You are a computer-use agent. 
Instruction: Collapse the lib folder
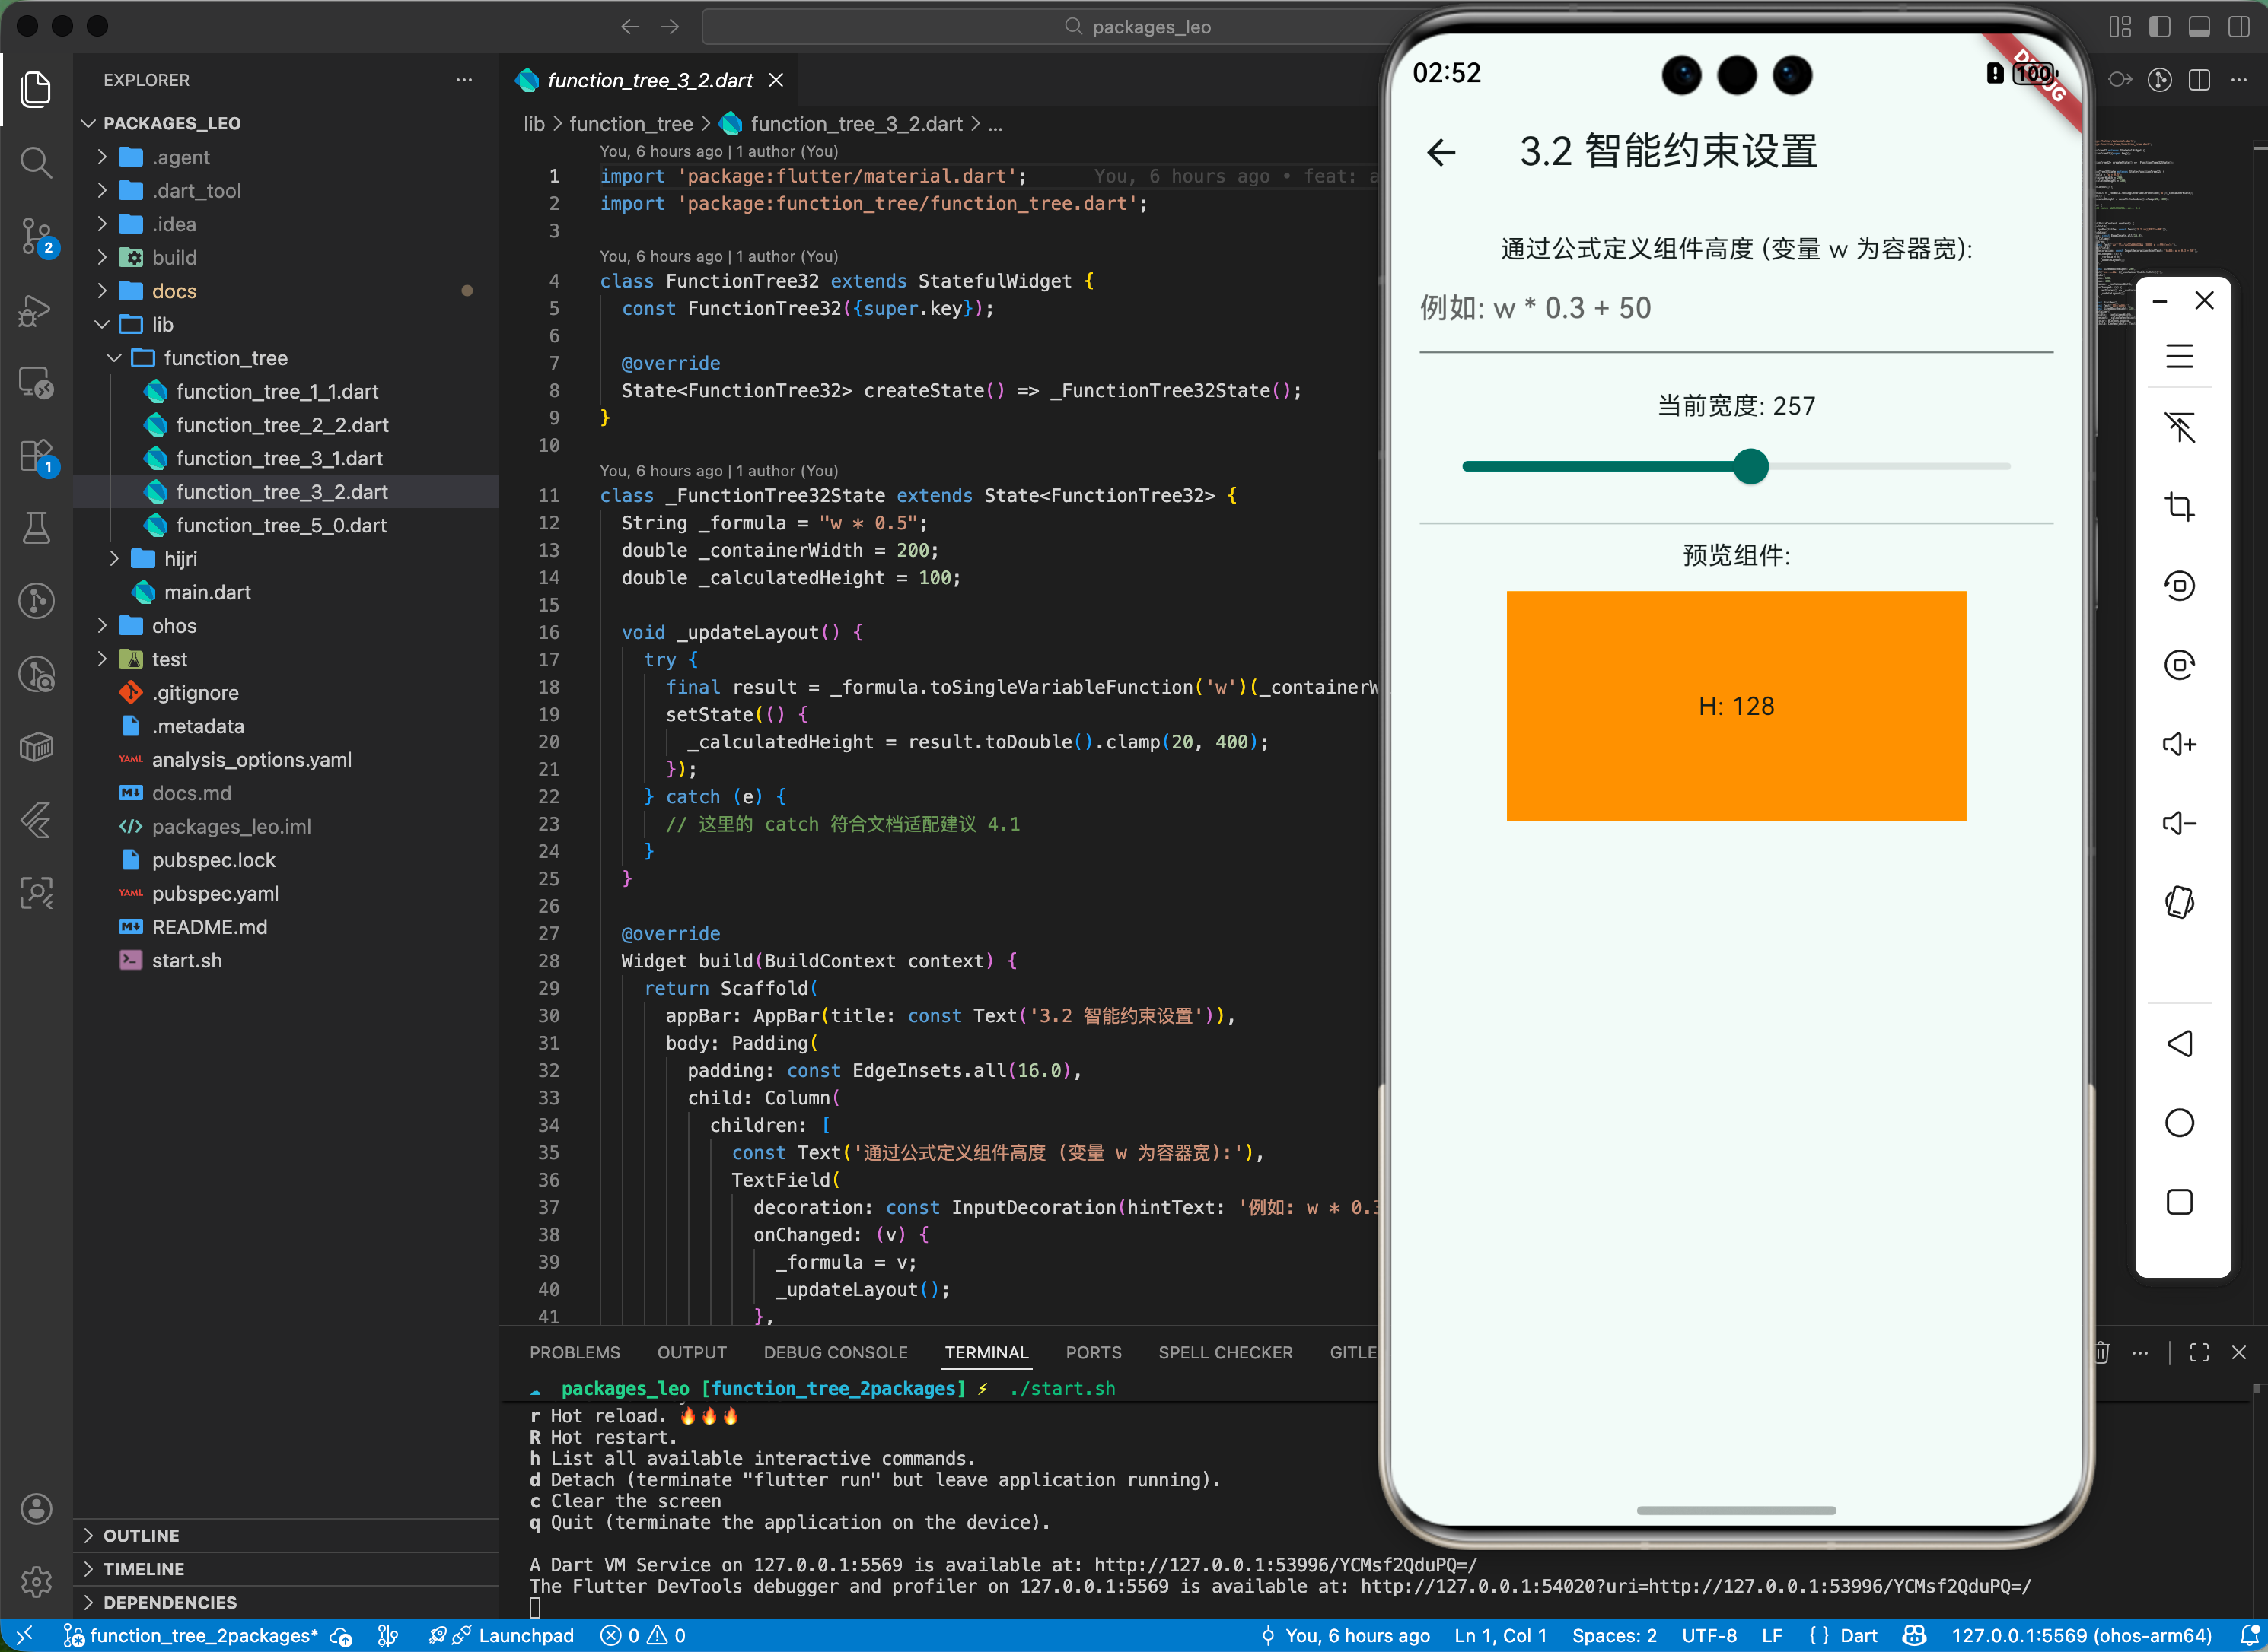click(x=162, y=325)
